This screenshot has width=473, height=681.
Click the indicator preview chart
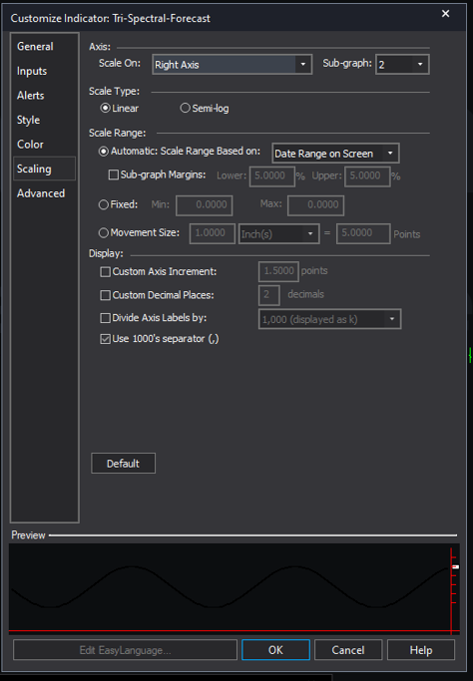(x=234, y=588)
